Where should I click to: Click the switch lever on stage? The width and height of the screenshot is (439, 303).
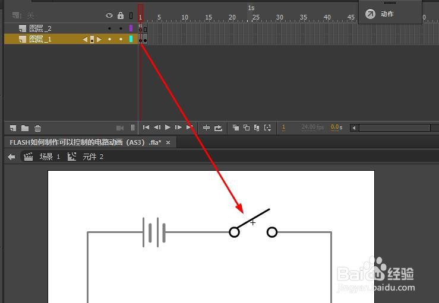pos(254,219)
